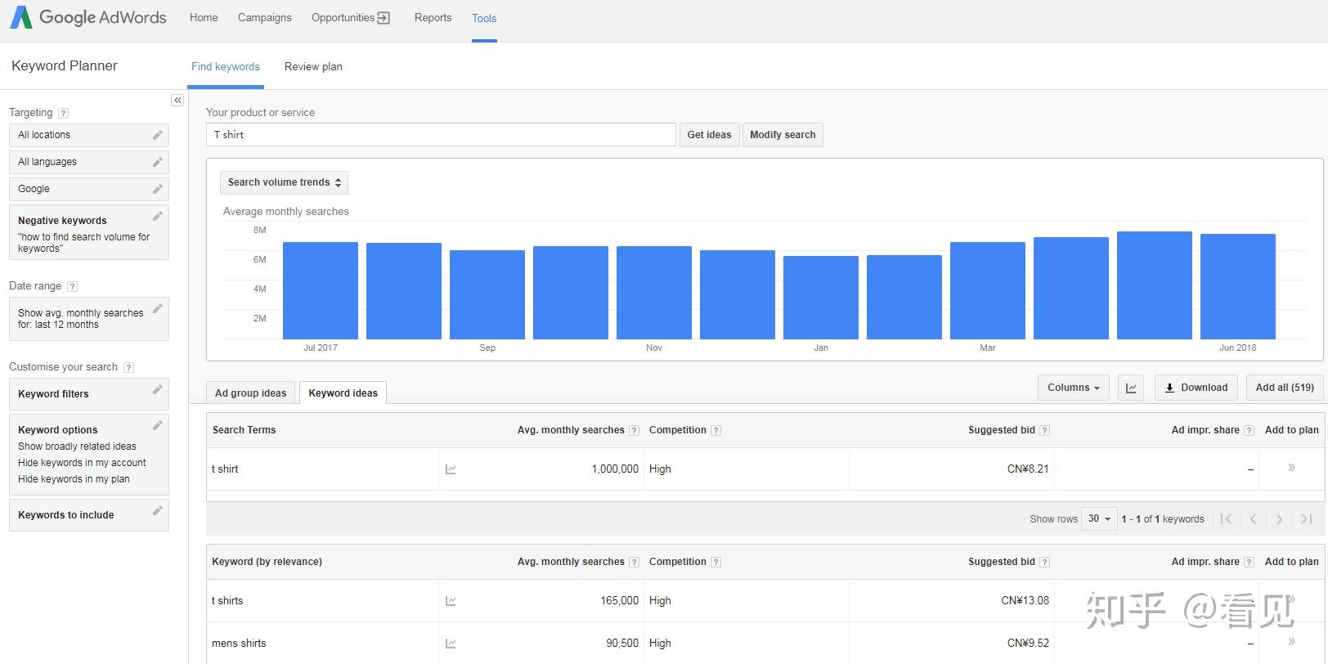
Task: Open the Tools menu
Action: click(484, 18)
